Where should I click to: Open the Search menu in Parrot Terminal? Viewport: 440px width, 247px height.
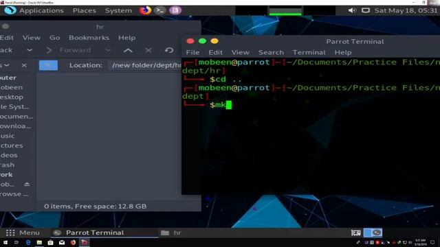[x=271, y=52]
